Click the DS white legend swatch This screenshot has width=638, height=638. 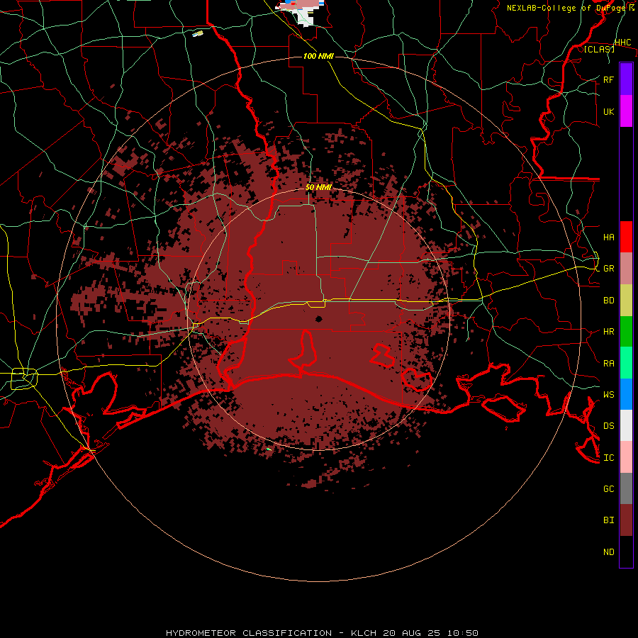point(626,425)
